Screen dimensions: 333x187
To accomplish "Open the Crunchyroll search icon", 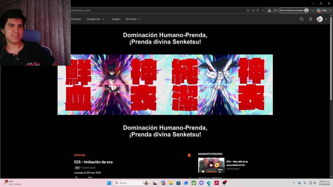I will [302, 19].
